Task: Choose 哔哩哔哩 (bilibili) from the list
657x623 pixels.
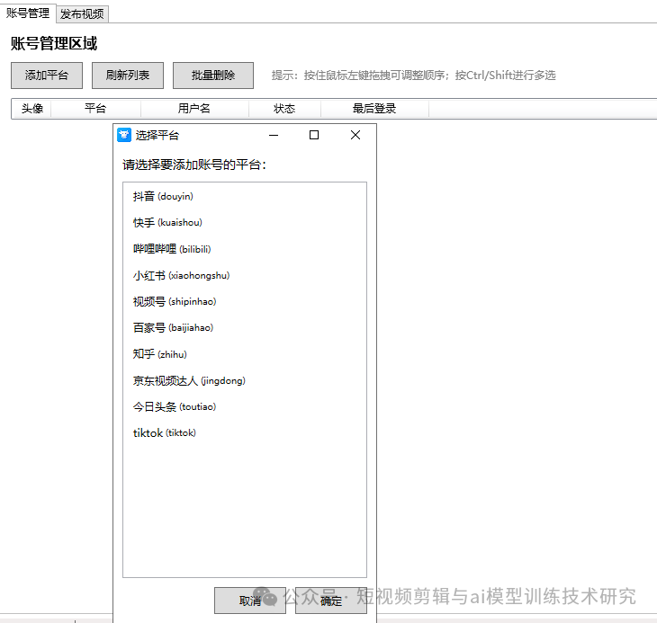Action: coord(245,249)
